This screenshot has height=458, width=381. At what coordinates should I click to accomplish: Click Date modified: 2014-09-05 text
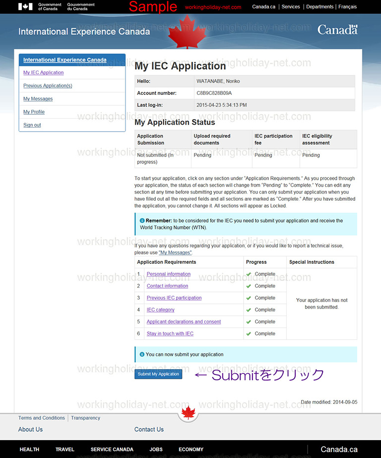pos(329,402)
